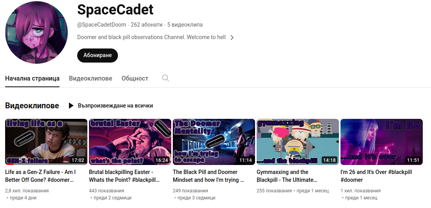
Task: Open The Doomer Mentality video thumbnail
Action: click(214, 142)
